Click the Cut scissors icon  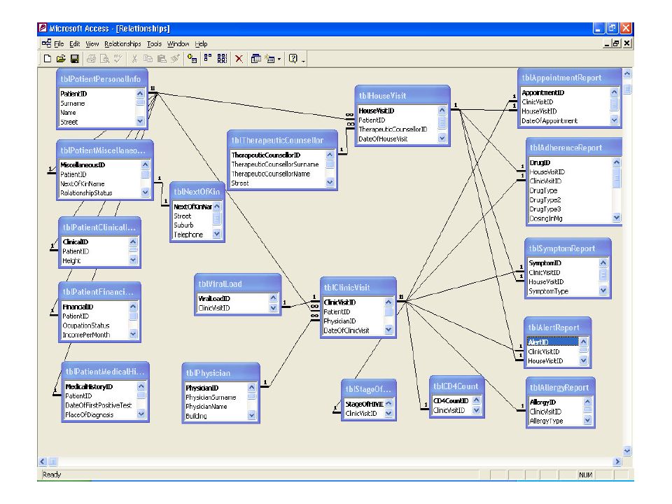(134, 59)
